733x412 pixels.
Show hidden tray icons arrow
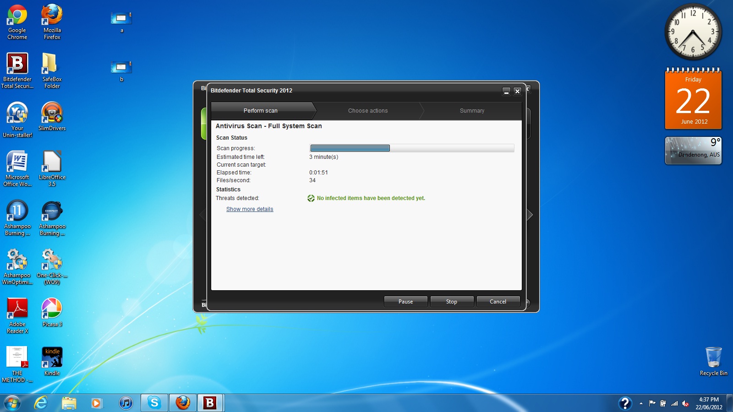(641, 403)
